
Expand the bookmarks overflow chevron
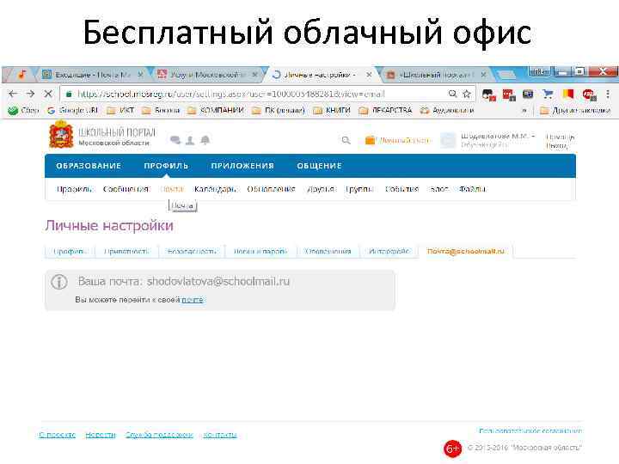(524, 111)
